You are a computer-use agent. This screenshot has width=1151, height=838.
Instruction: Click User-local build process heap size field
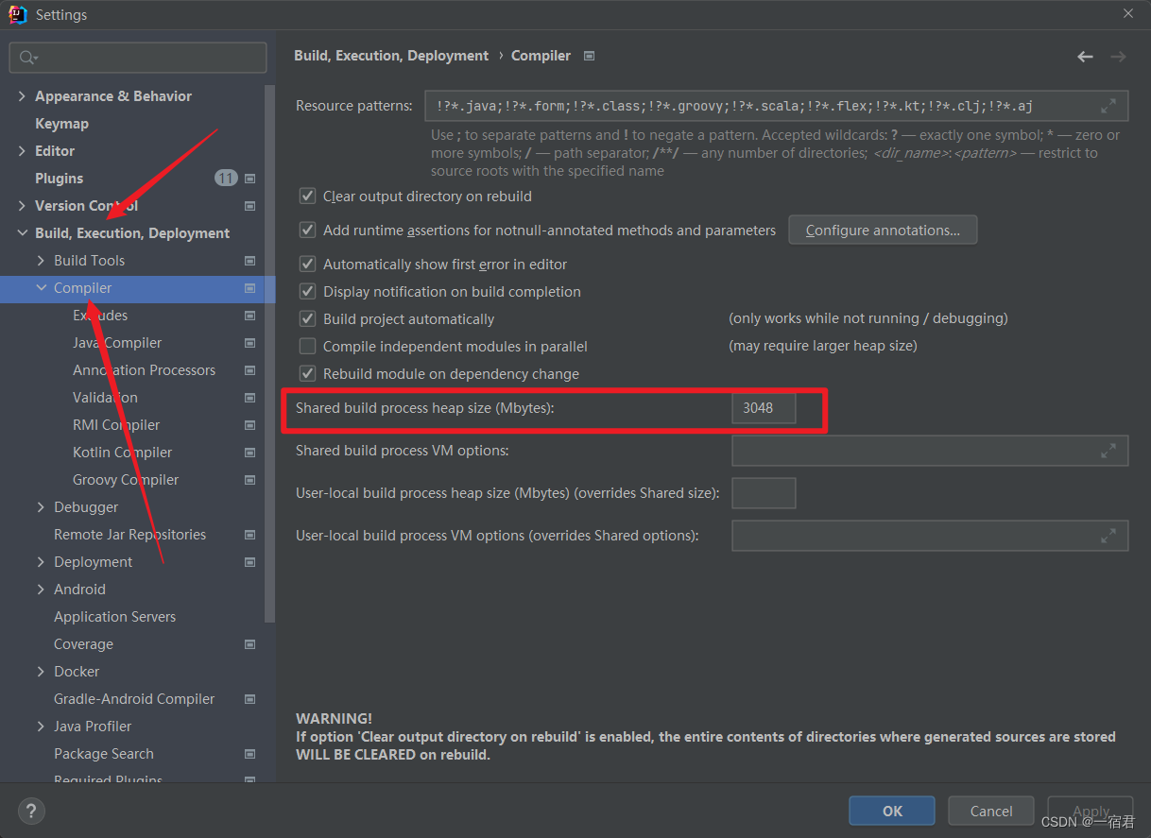pos(764,493)
